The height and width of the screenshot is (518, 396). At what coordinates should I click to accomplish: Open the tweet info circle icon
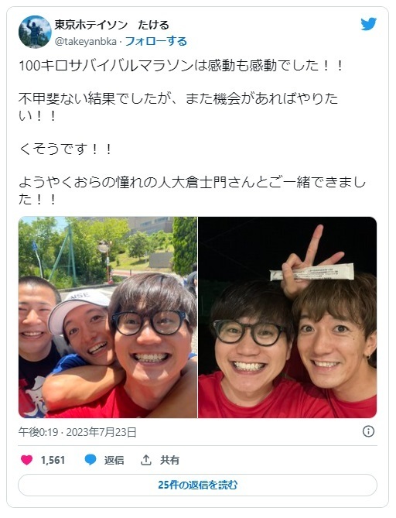[x=368, y=431]
